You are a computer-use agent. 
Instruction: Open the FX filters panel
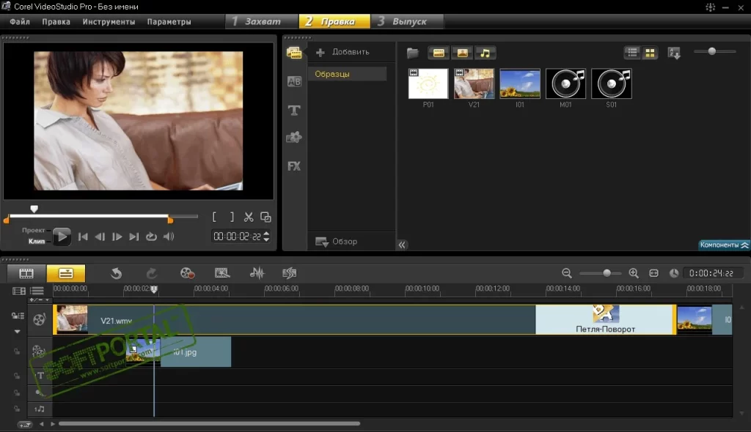click(x=293, y=166)
